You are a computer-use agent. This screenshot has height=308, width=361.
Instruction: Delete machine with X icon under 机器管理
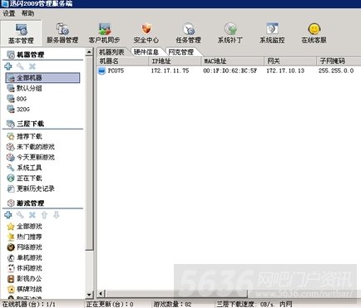point(32,66)
